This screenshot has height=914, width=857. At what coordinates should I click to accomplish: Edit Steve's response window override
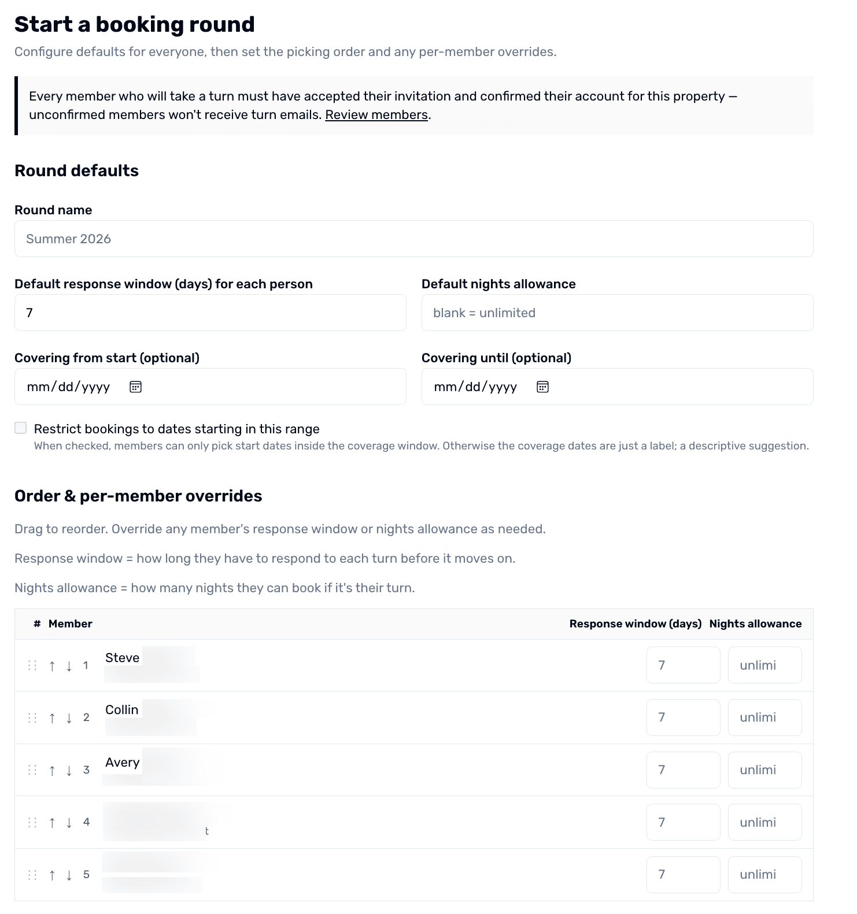[x=683, y=665]
